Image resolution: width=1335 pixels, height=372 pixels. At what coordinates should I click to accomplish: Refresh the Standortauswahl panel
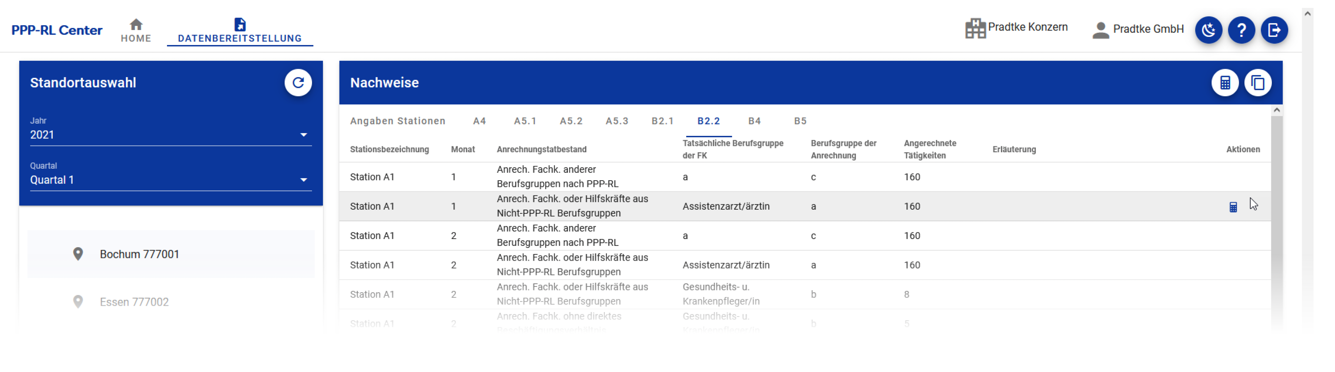[x=298, y=83]
